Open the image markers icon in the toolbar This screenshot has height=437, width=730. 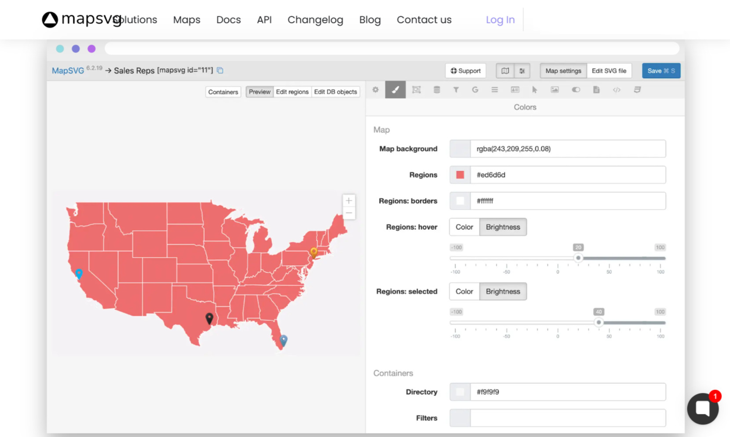[x=555, y=90]
